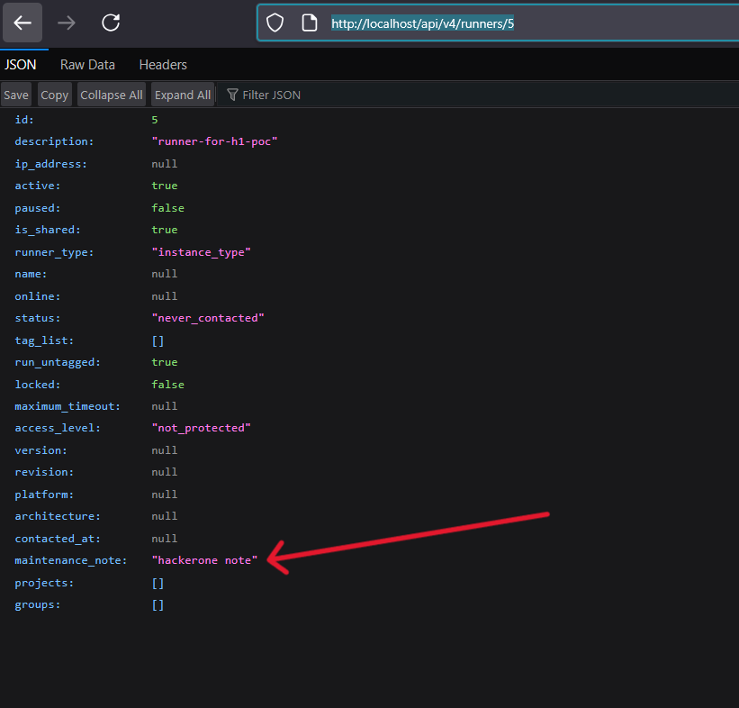This screenshot has height=708, width=739.
Task: Select the "runner-for-h1-poc" description value
Action: tap(214, 141)
